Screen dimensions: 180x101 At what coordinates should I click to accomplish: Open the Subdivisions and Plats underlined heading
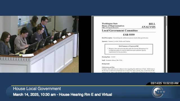coord(108,67)
